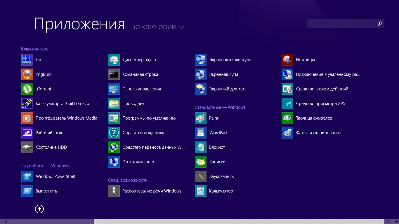
Task: Launch Командная строка icon
Action: 114,74
